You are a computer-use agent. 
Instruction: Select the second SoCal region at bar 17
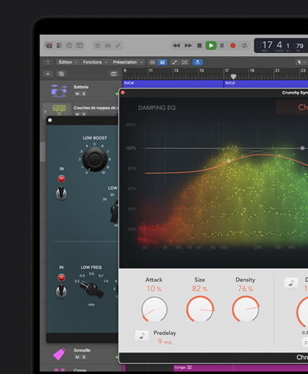tap(266, 84)
